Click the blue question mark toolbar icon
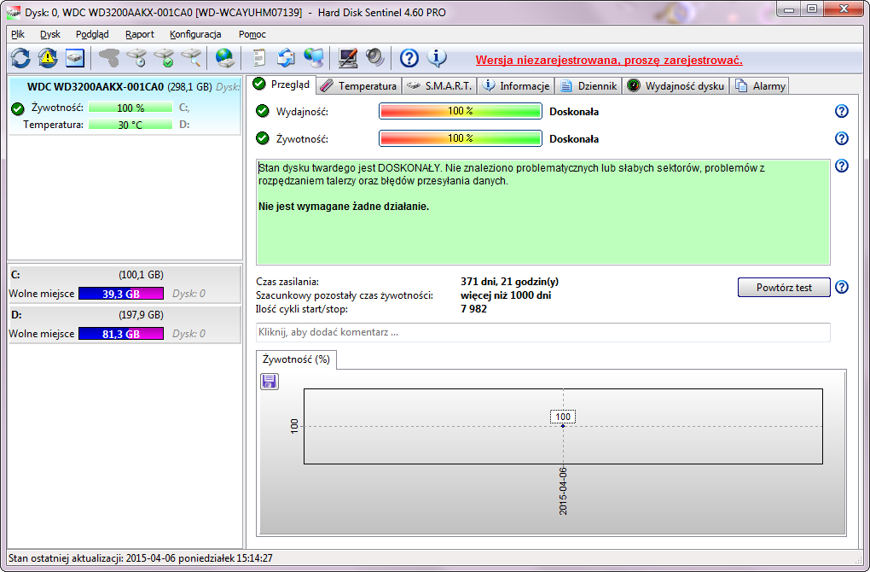 click(x=409, y=58)
